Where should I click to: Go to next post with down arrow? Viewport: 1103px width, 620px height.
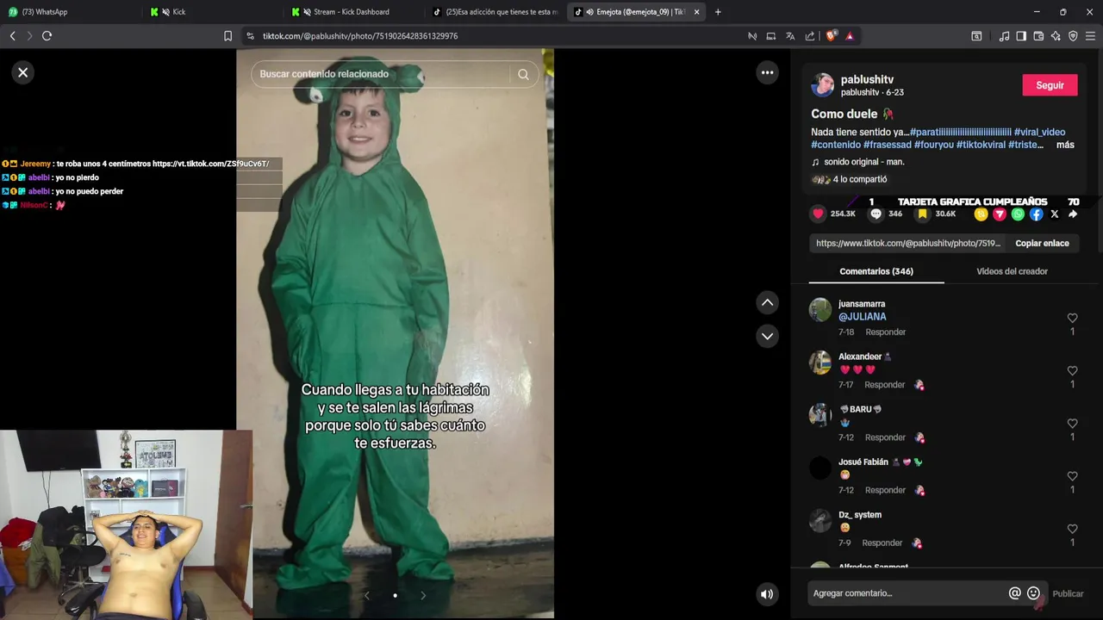[x=767, y=336]
